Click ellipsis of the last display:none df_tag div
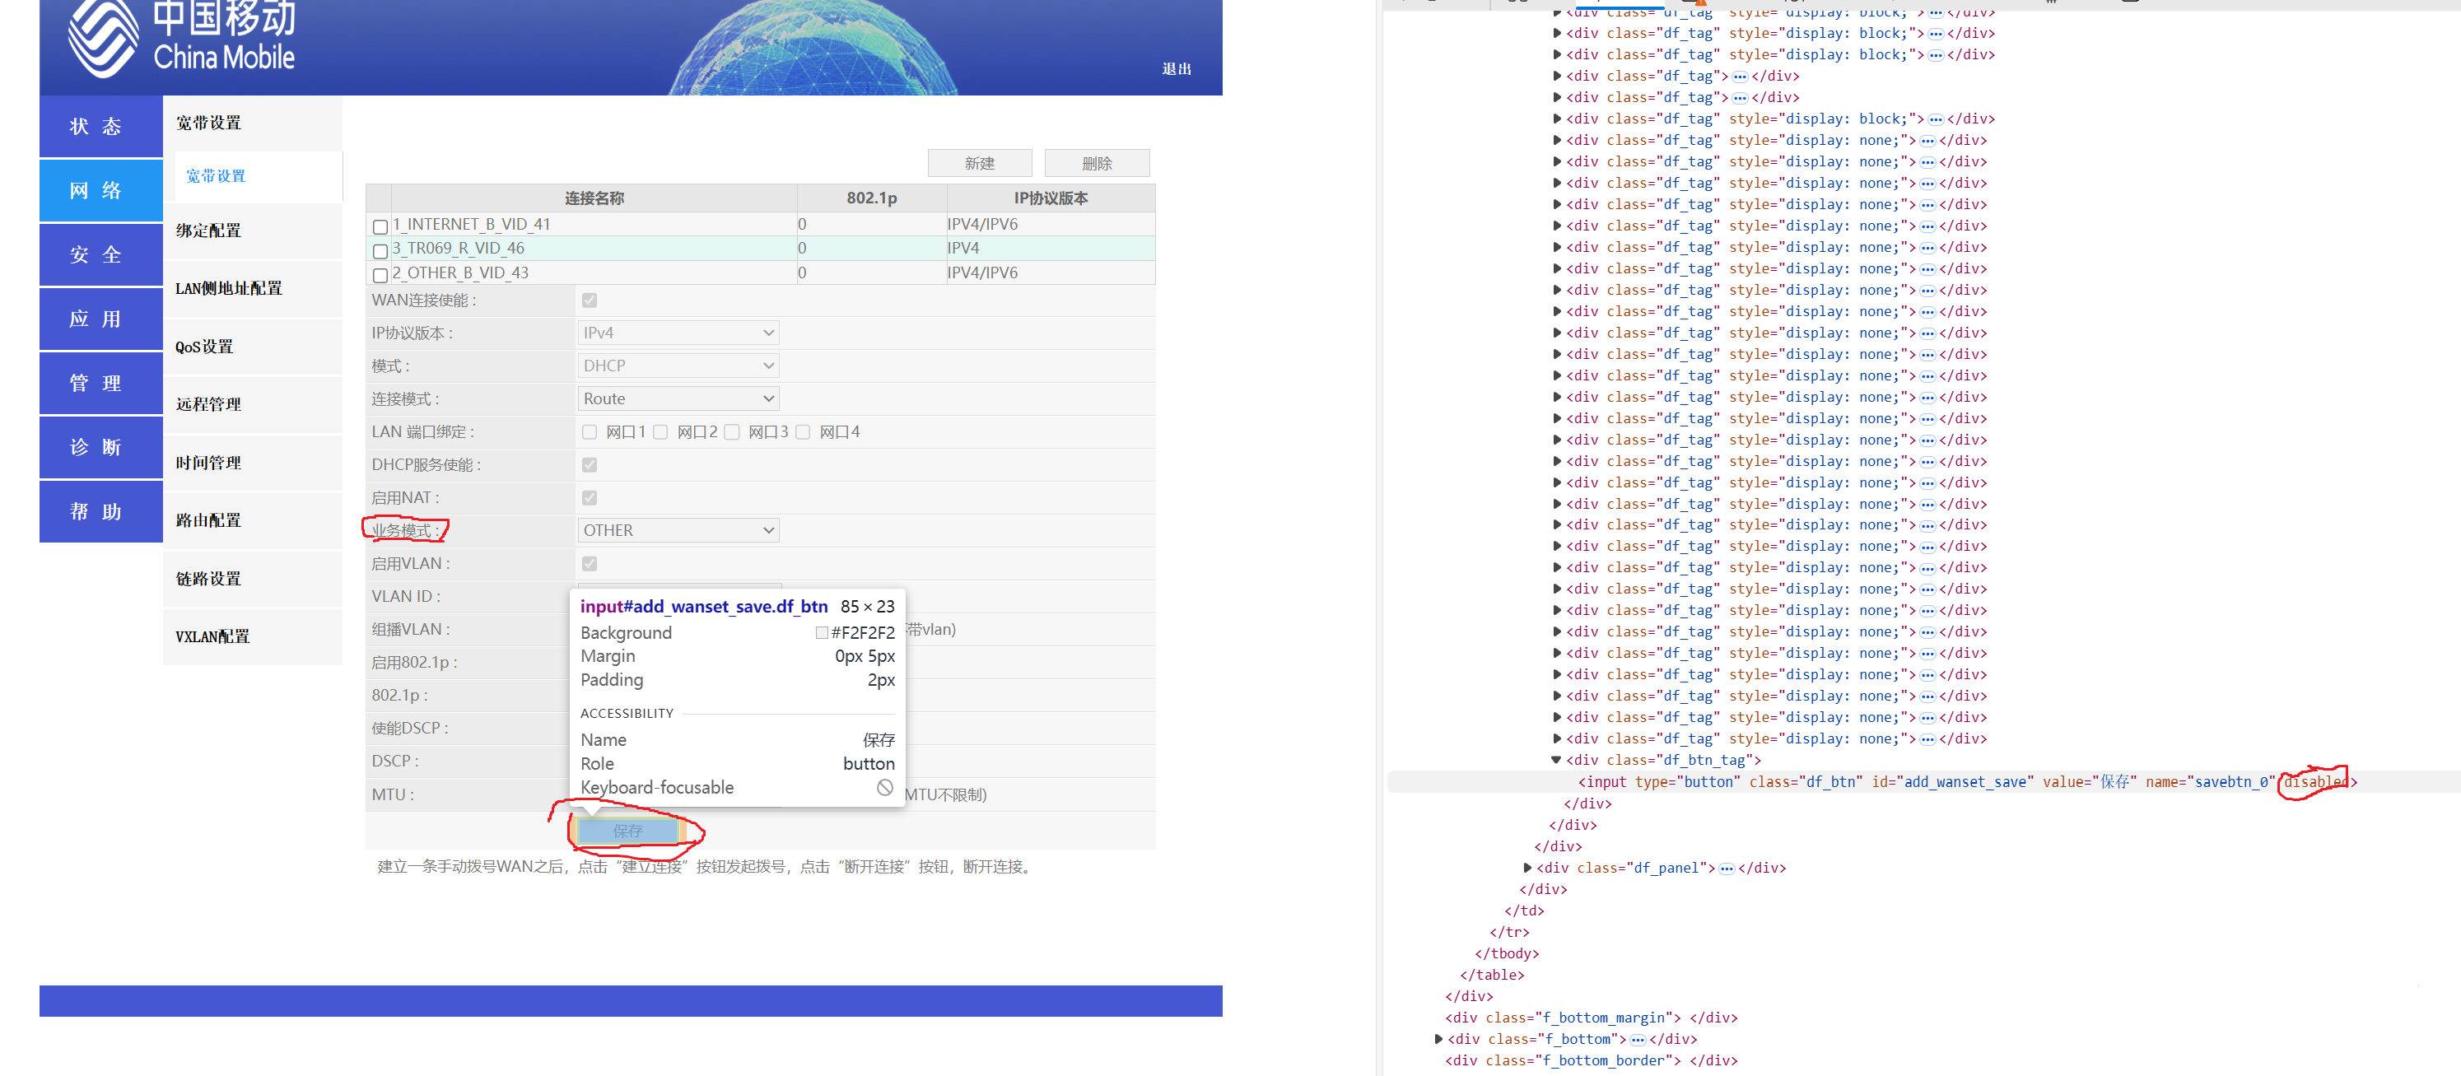 pos(1927,738)
